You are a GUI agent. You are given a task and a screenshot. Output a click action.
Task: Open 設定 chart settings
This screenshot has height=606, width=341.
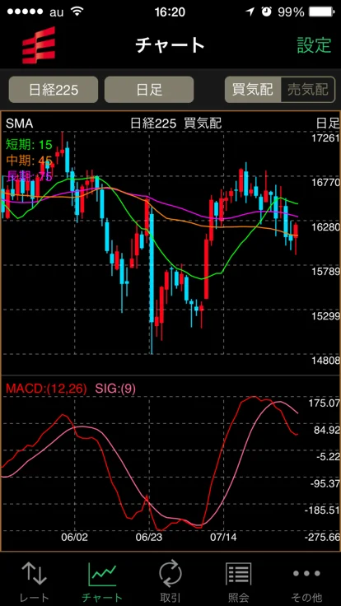pos(314,45)
